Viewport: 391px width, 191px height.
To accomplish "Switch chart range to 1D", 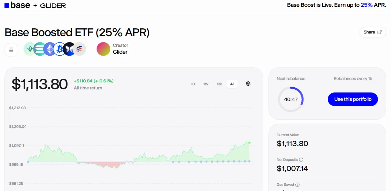I will point(193,84).
